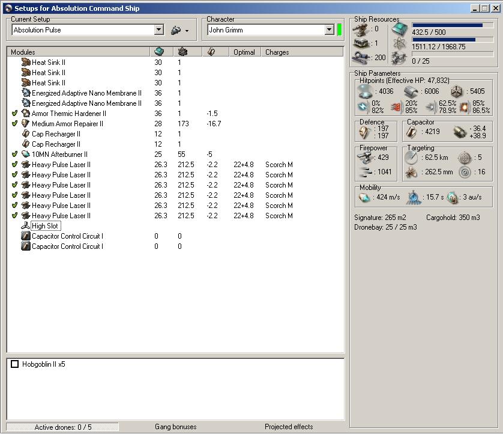This screenshot has height=434, width=503.
Task: Click the Medium Armor Repairer II icon
Action: (x=26, y=124)
